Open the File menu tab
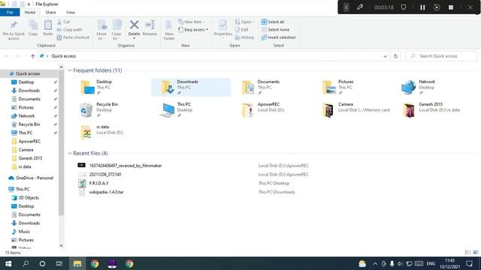This screenshot has width=481, height=270. 10,12
